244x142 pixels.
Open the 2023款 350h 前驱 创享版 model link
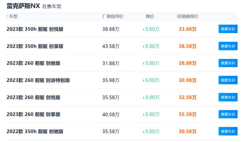pyautogui.click(x=35, y=46)
